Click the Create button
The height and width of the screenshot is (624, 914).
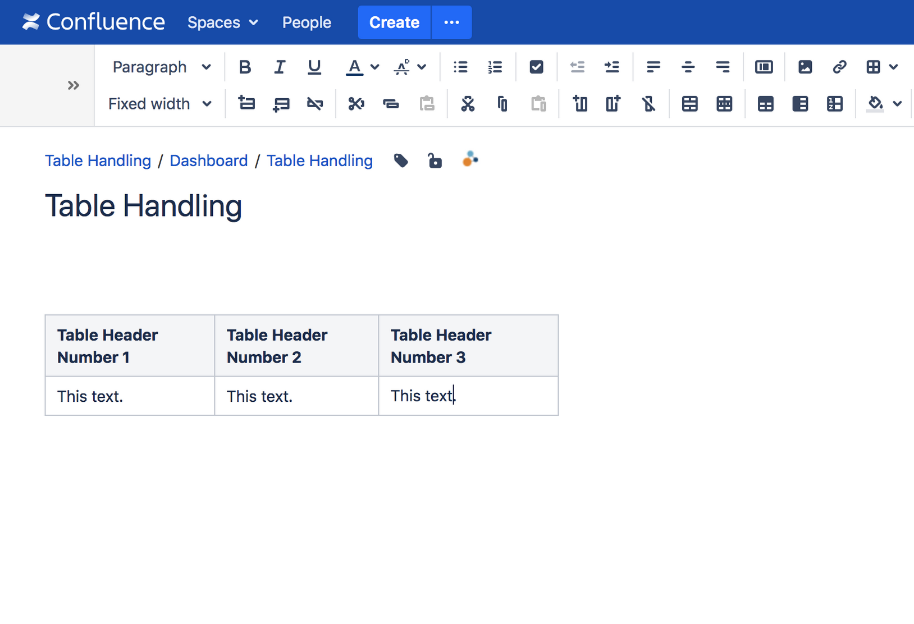394,22
